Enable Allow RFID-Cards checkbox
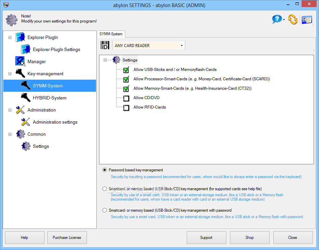The height and width of the screenshot is (250, 319). coord(126,108)
